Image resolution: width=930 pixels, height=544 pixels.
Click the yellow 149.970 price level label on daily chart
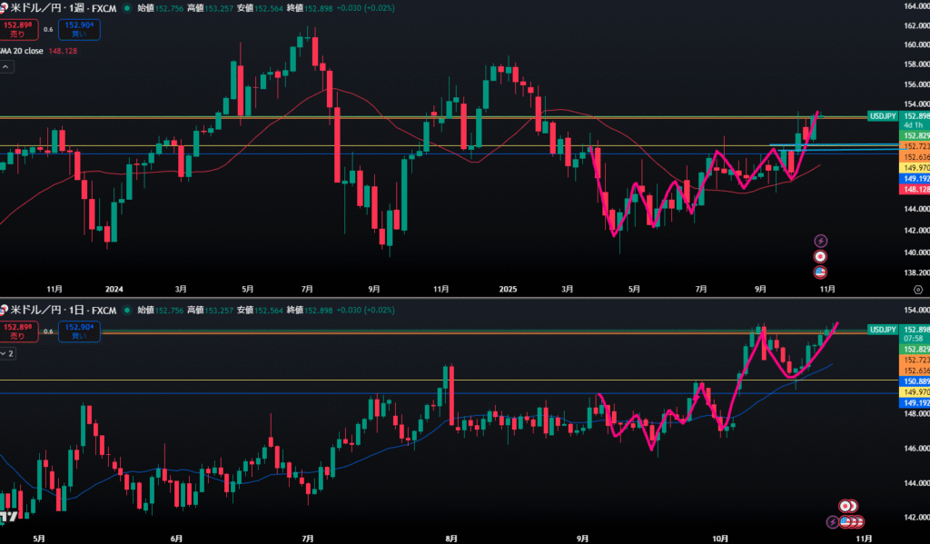(x=913, y=392)
